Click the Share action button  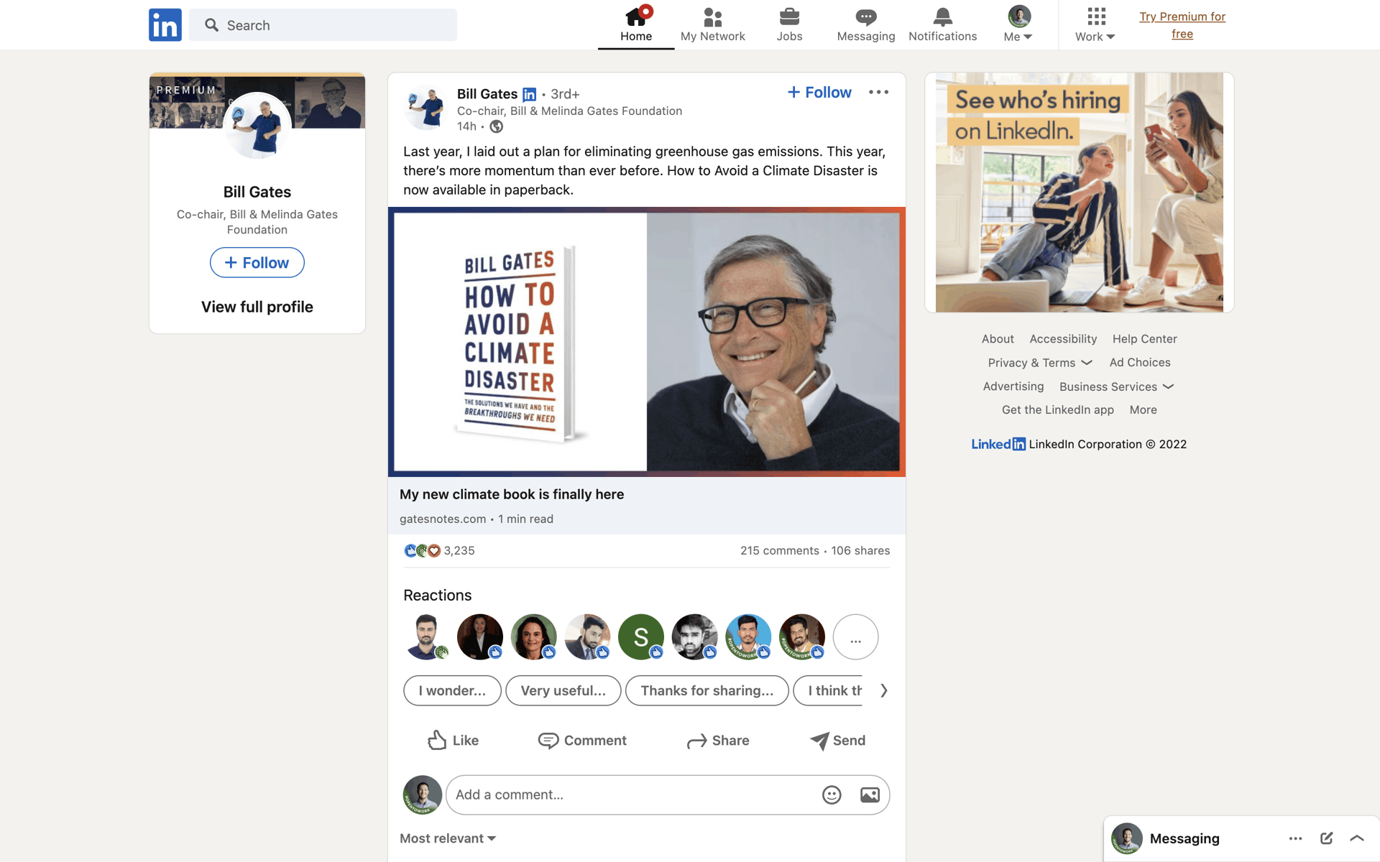click(717, 741)
